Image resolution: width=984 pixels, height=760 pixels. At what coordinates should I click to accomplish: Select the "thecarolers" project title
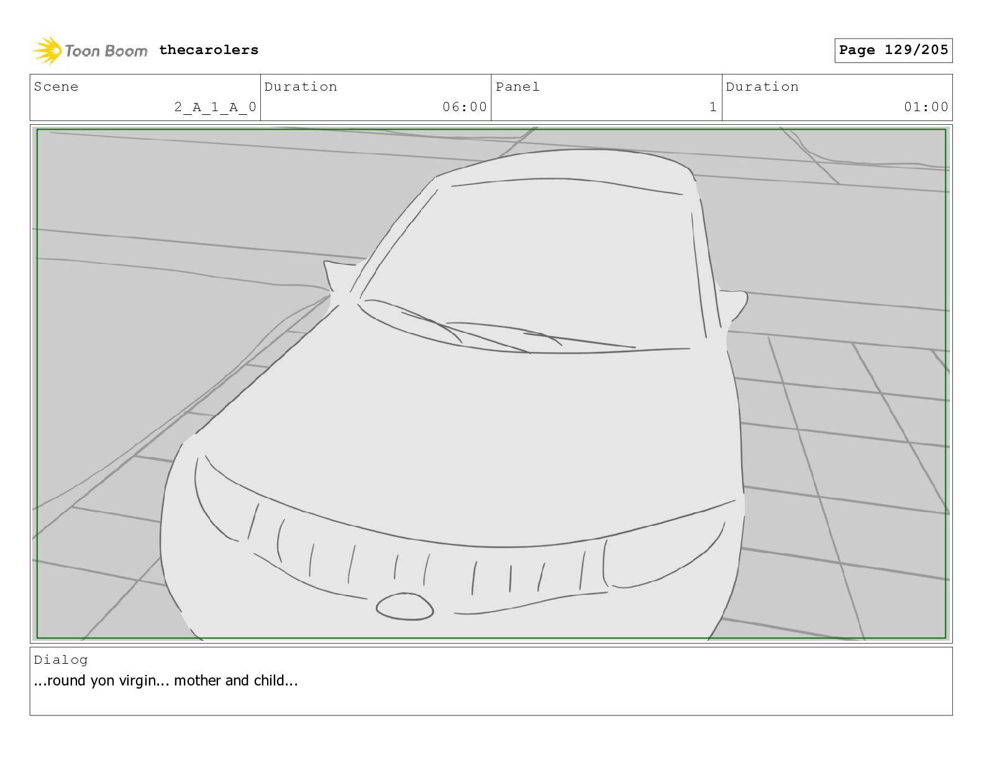208,50
